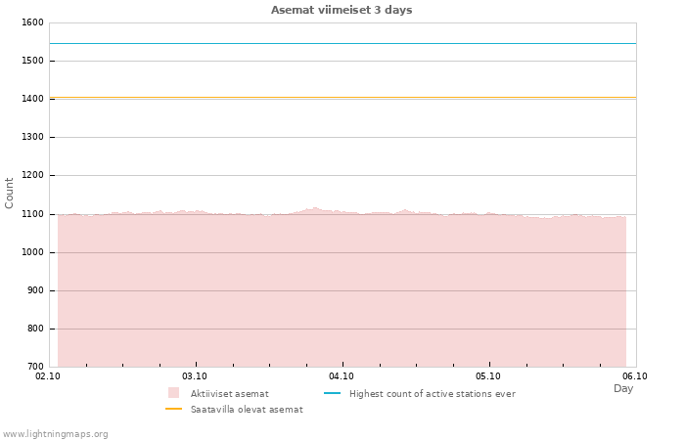The width and height of the screenshot is (685, 440).
Task: Click the orange Saatavilla olevat asemat legend marker
Action: click(174, 409)
